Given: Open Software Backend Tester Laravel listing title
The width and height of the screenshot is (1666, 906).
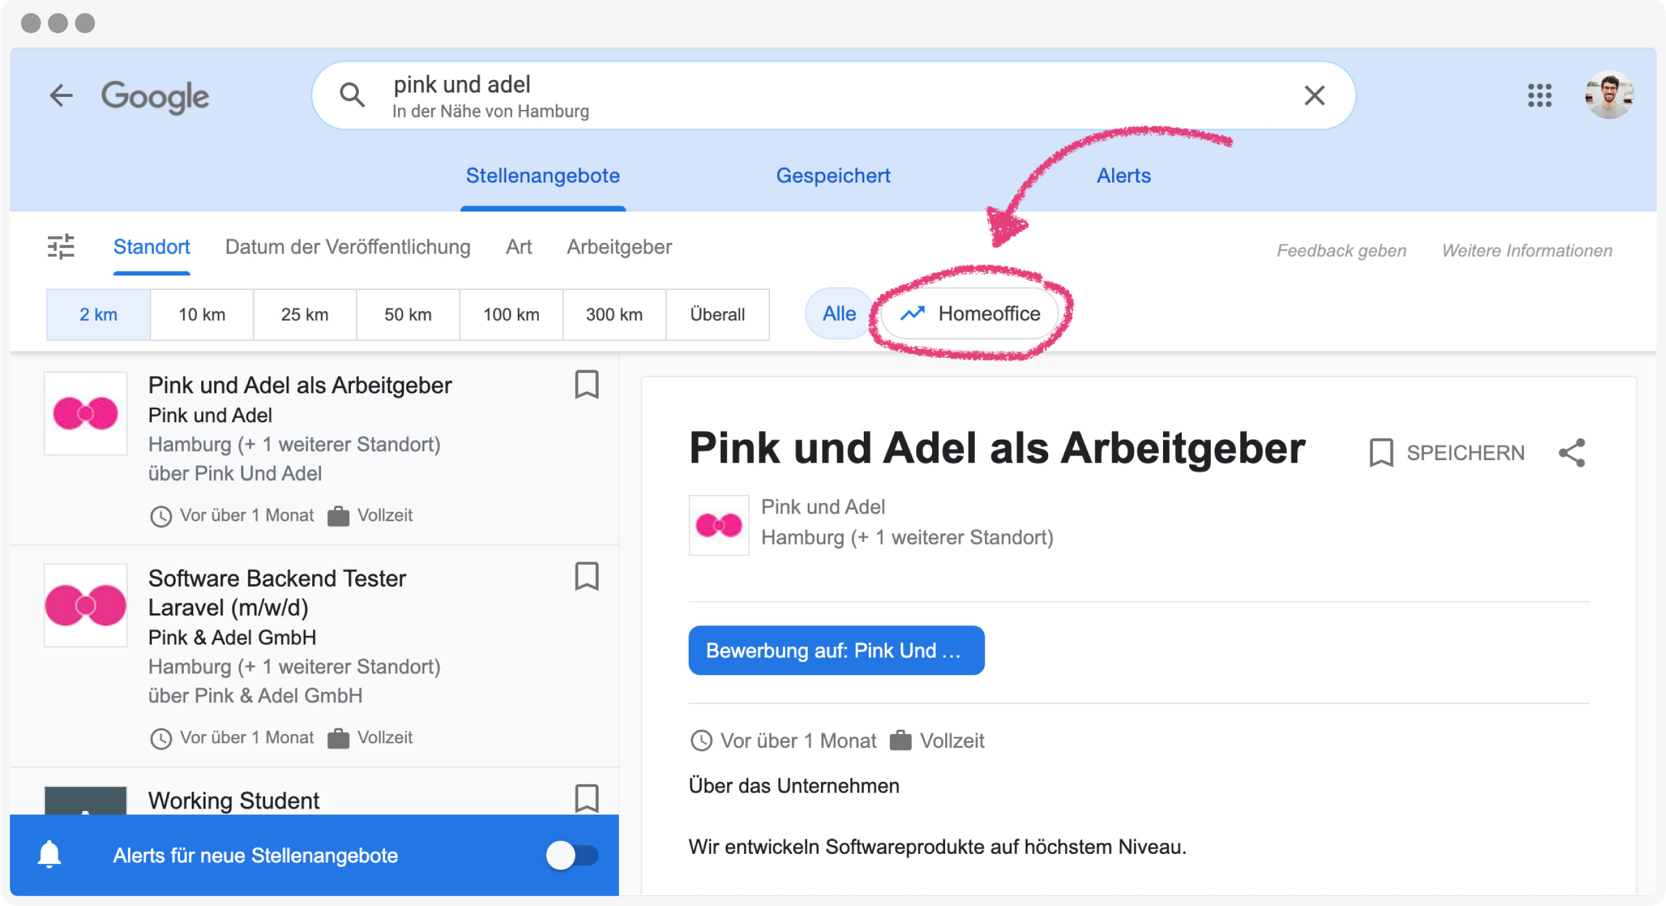Looking at the screenshot, I should (x=277, y=593).
